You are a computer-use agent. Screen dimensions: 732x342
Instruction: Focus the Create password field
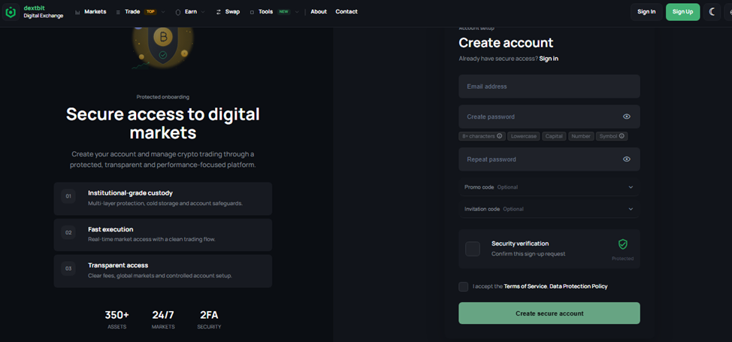549,117
